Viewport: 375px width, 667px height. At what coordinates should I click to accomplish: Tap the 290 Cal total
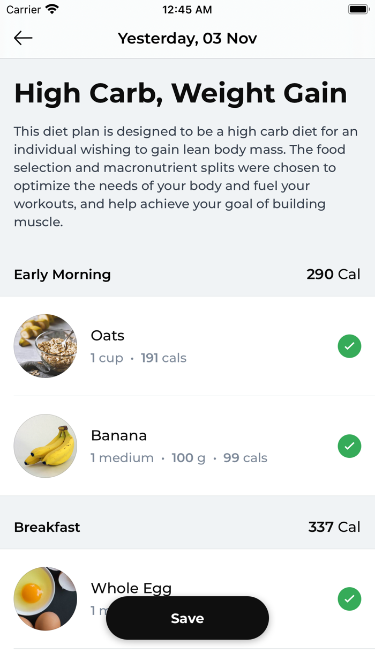pos(333,275)
